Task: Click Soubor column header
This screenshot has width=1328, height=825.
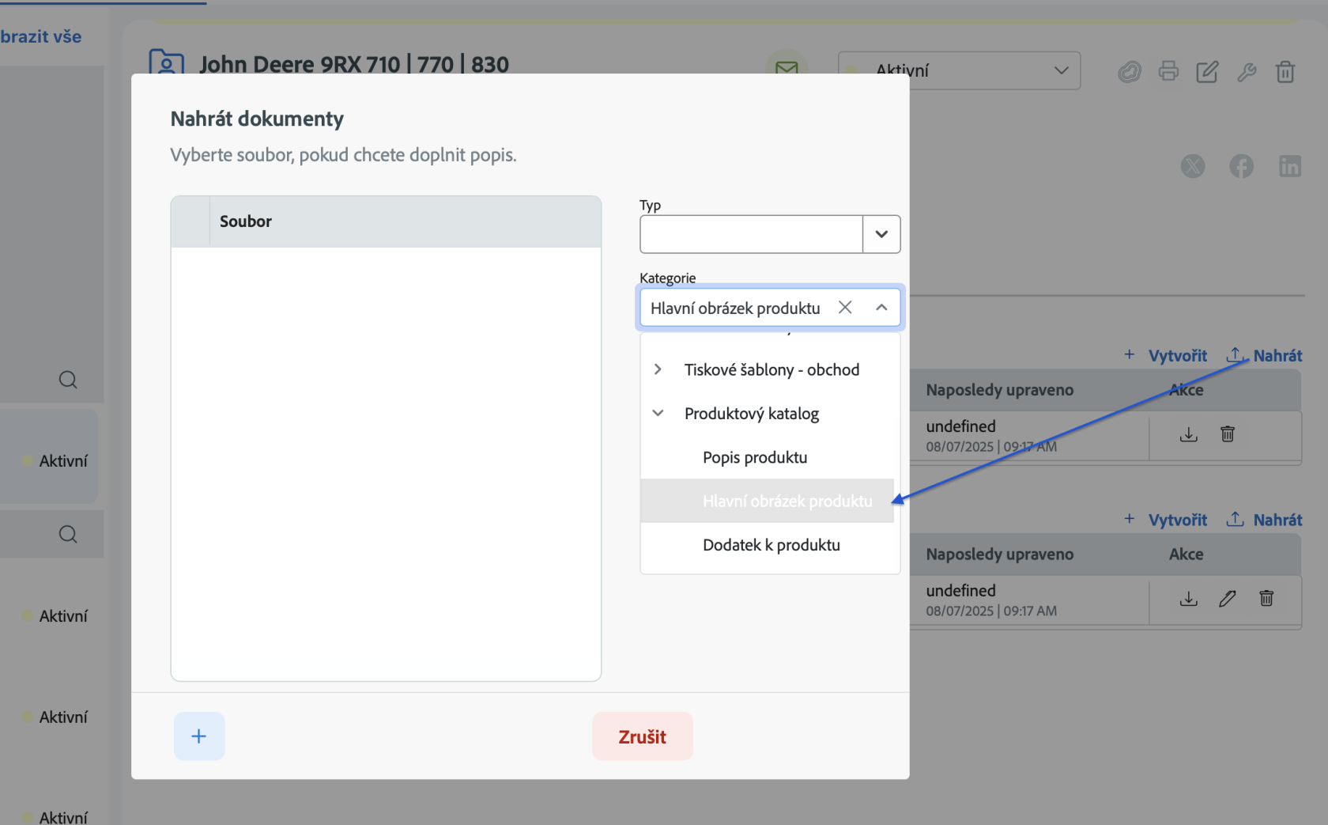Action: pyautogui.click(x=246, y=221)
